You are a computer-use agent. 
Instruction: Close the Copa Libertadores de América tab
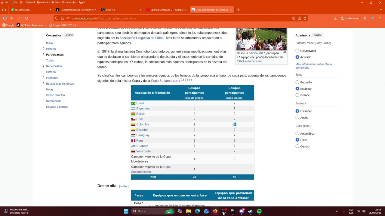[231, 10]
